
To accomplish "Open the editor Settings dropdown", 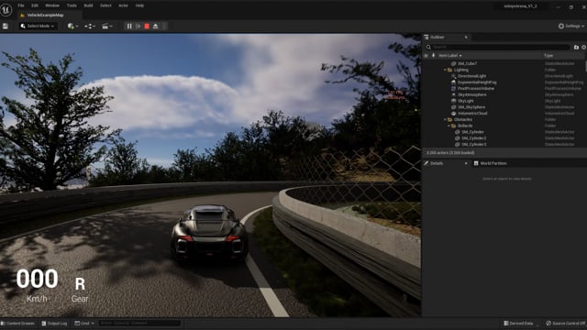I will tap(571, 27).
